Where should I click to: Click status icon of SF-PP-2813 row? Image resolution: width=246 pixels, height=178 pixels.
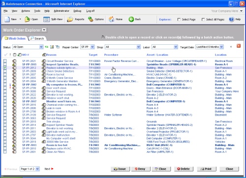tap(14, 145)
